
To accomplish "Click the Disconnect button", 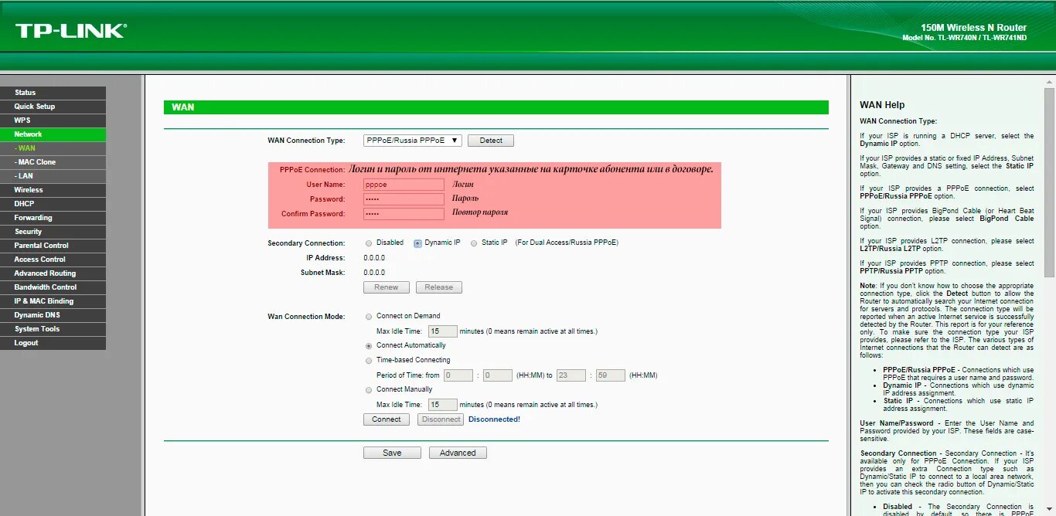I will 441,419.
